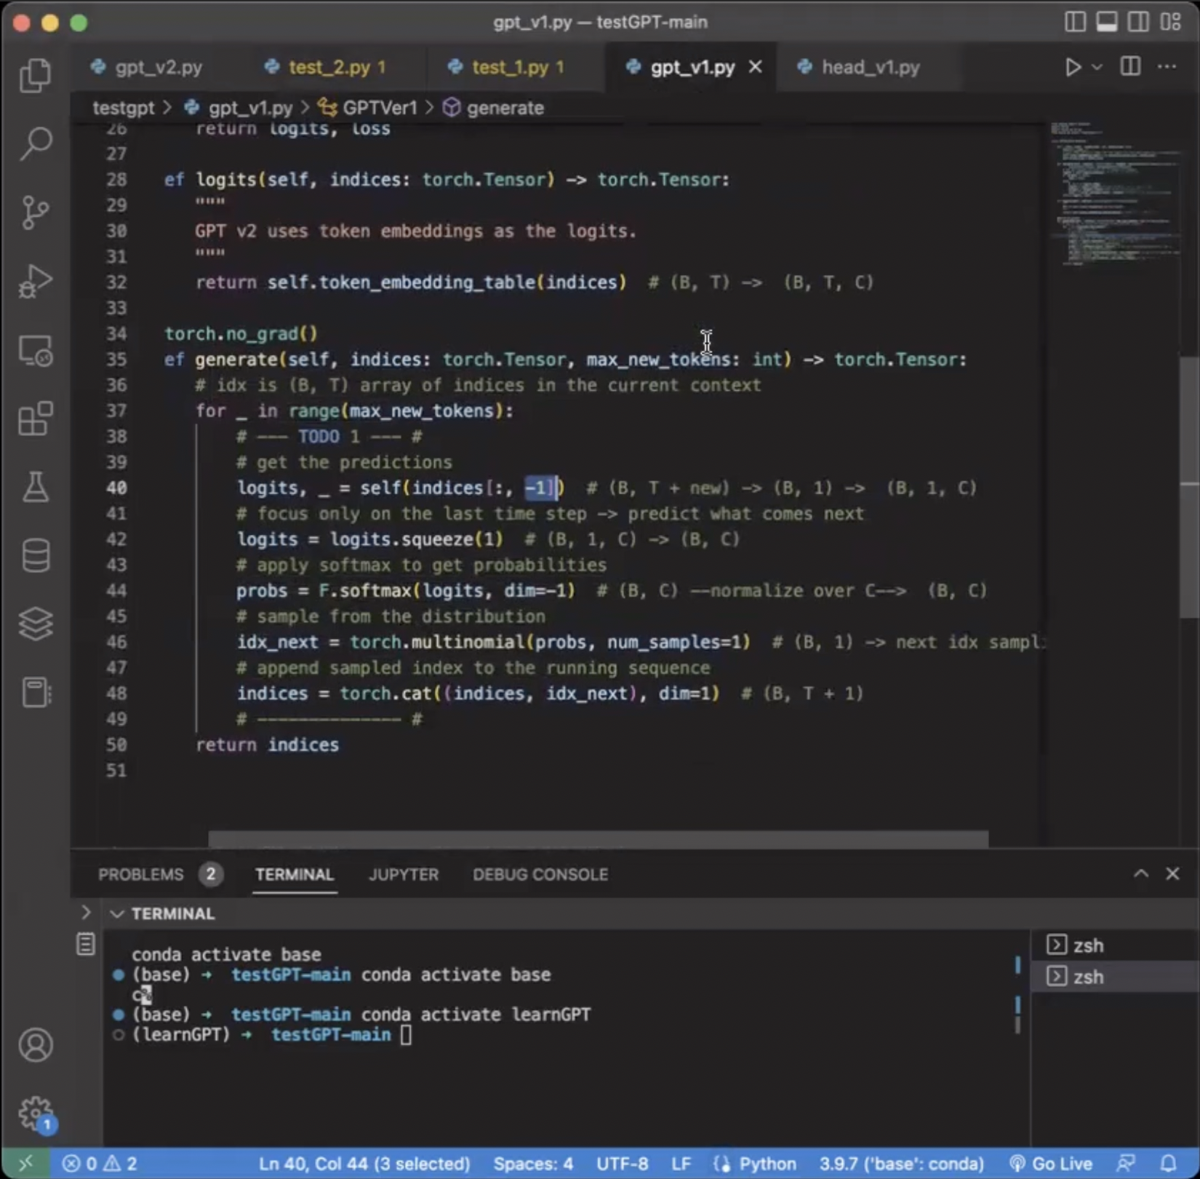Open the Search view in activity bar
This screenshot has width=1200, height=1179.
(35, 143)
